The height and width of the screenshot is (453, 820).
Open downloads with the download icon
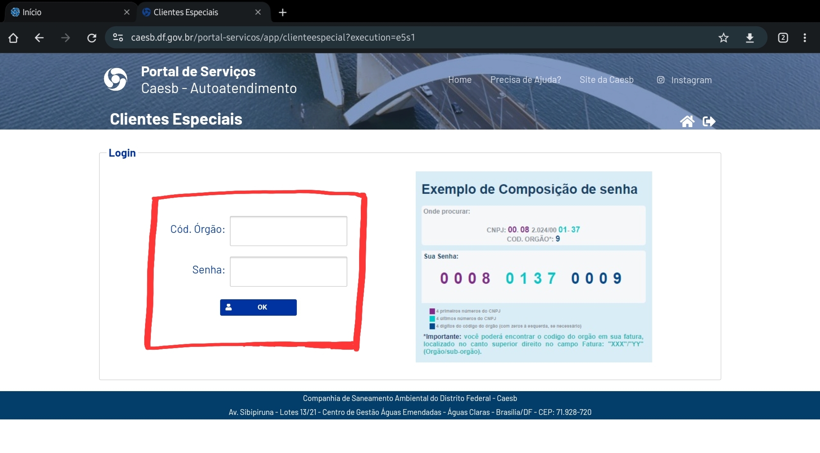(749, 38)
